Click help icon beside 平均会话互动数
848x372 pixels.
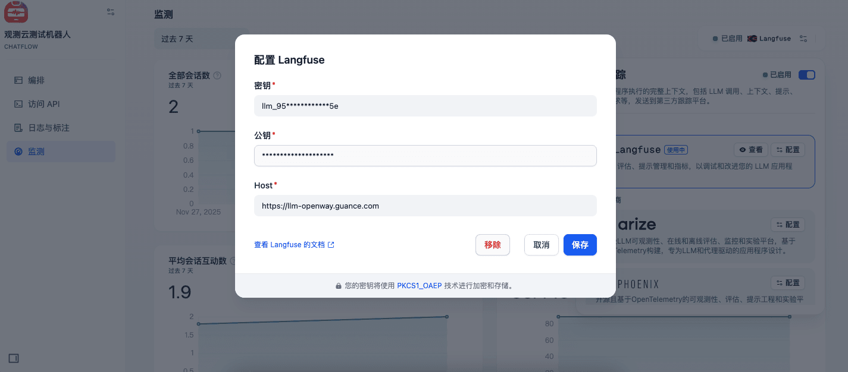point(233,261)
